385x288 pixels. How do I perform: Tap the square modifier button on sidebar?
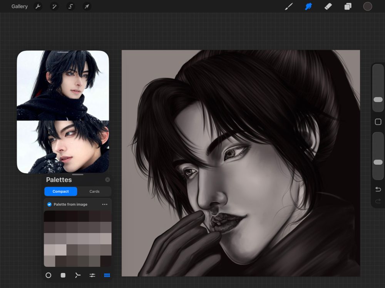378,122
